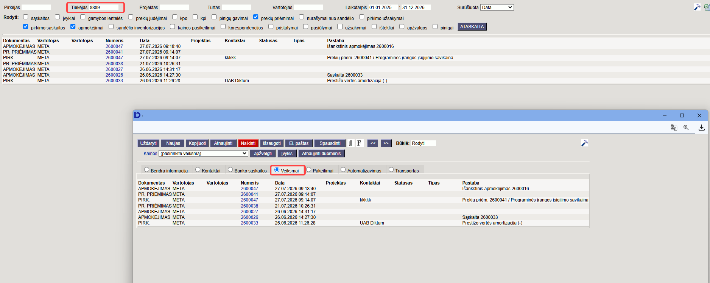Click the ATASKAITA report button
The image size is (710, 283).
[x=472, y=27]
